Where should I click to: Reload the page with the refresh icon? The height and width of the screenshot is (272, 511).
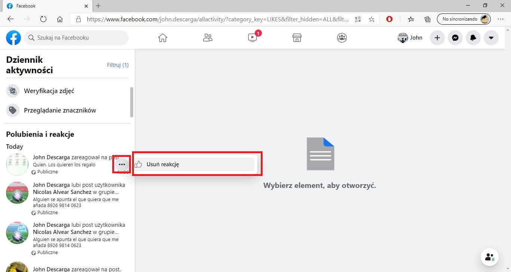(43, 19)
